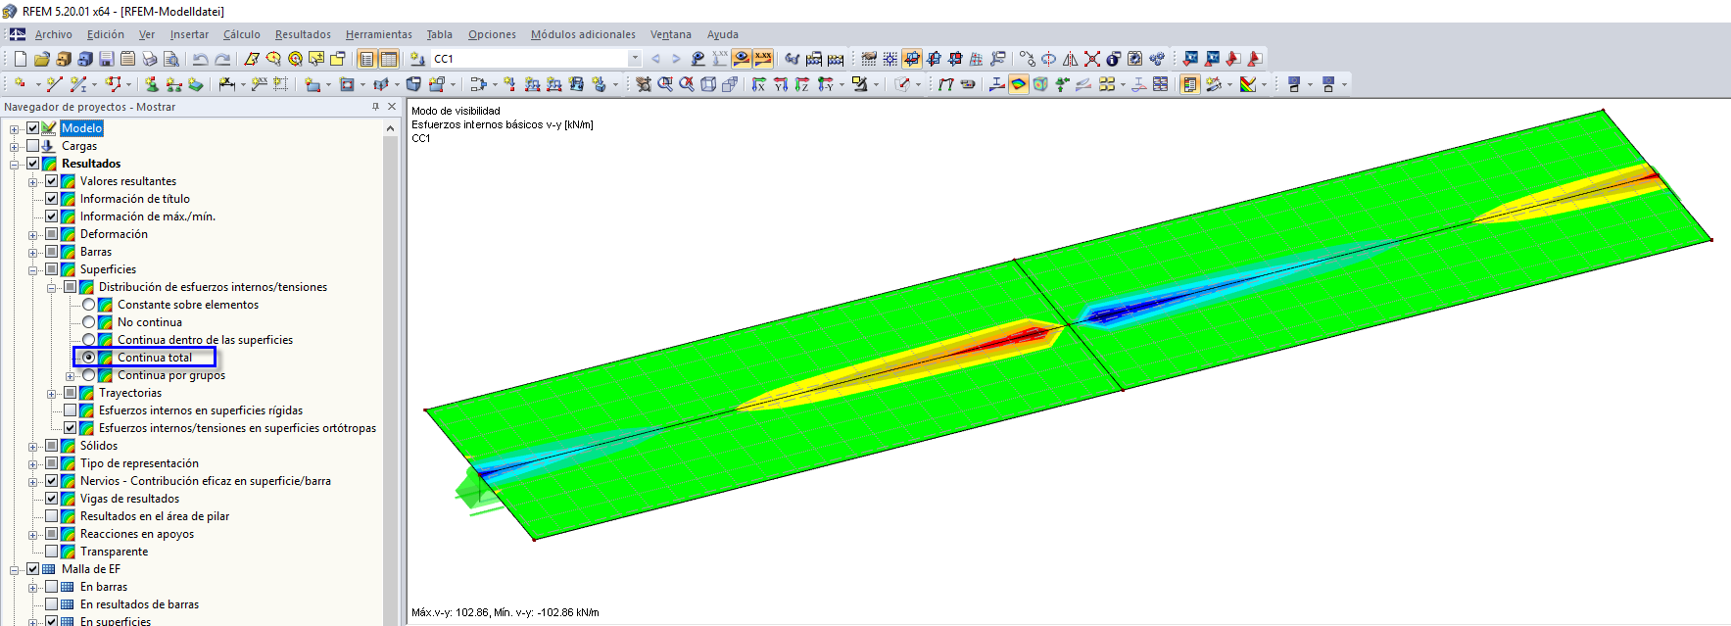Viewport: 1731px width, 626px height.
Task: Open the Módulos adicionales menu
Action: coord(583,34)
